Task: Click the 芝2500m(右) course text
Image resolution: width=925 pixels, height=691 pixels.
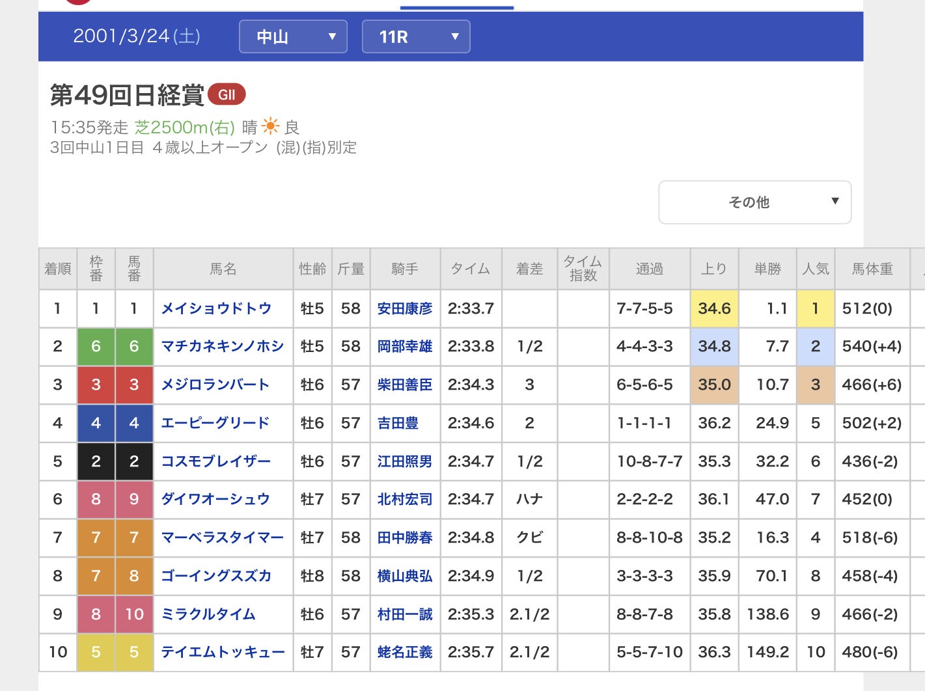Action: (184, 127)
